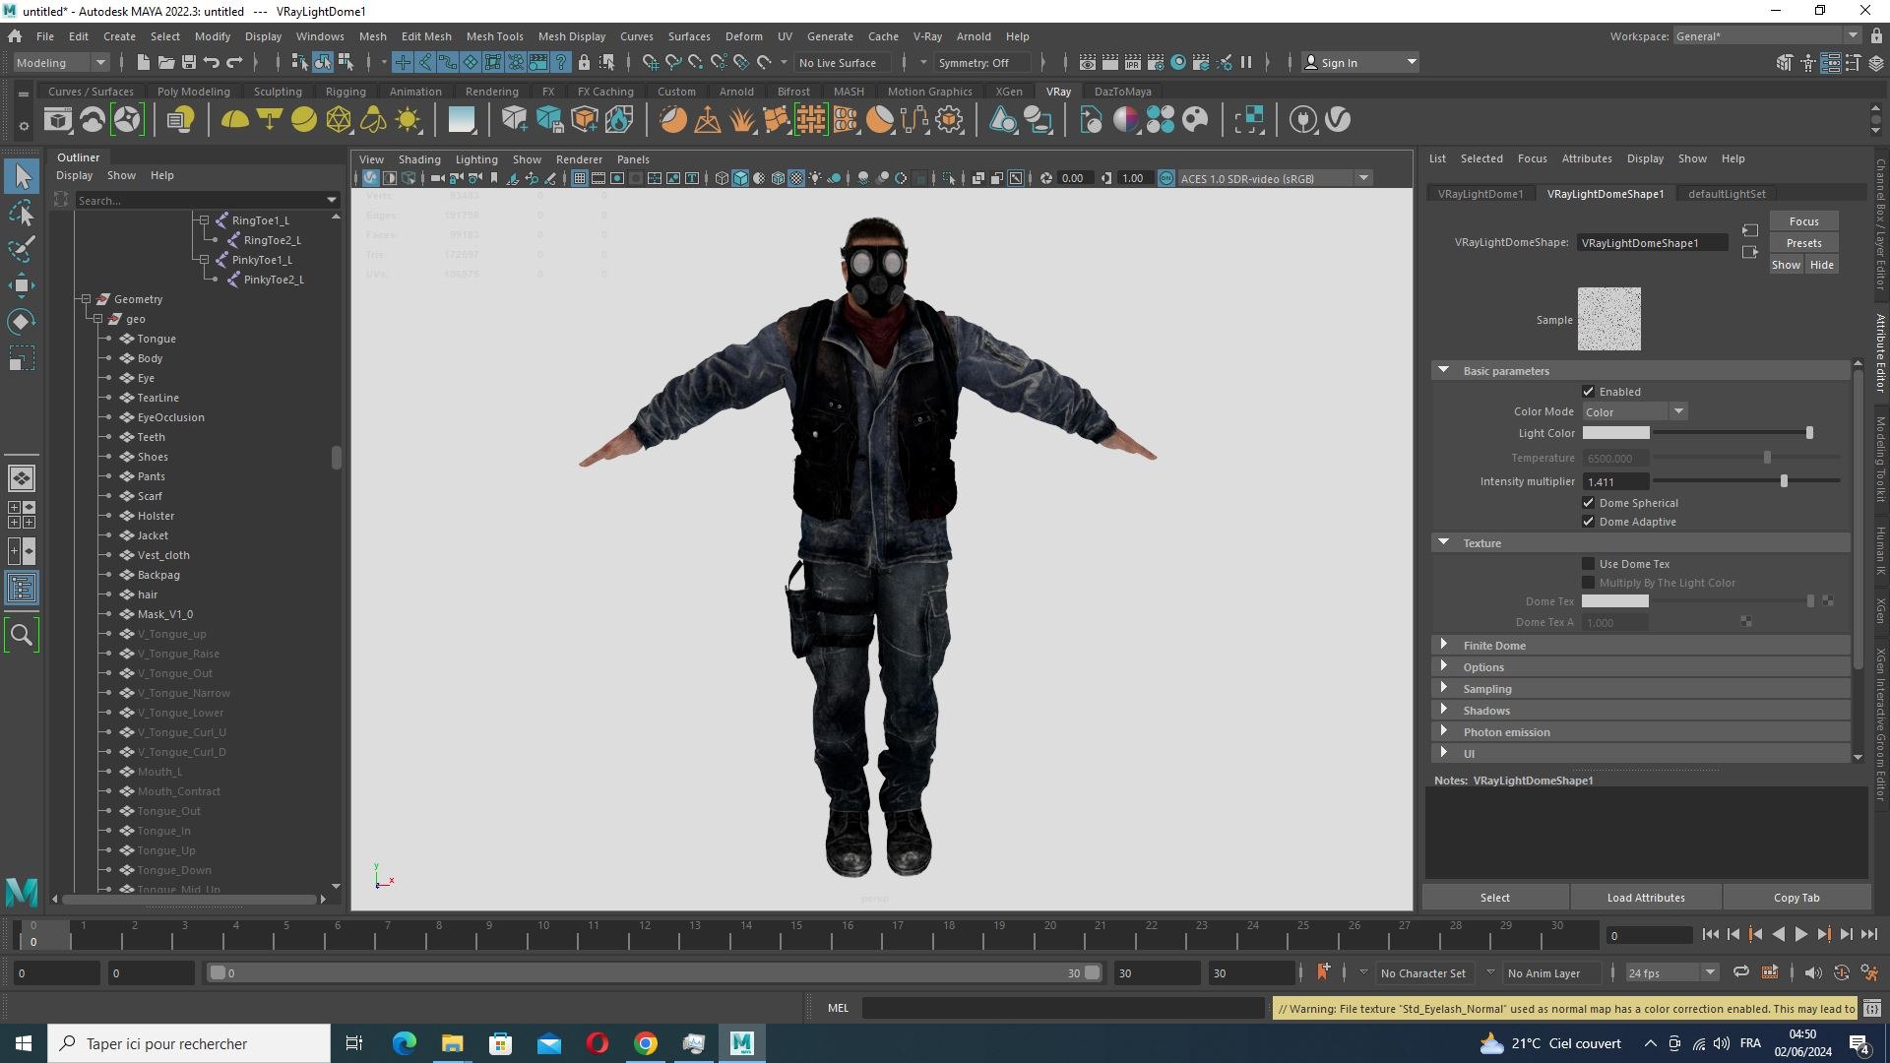Toggle textured display in viewport toolbar
1890x1063 pixels.
tap(797, 178)
